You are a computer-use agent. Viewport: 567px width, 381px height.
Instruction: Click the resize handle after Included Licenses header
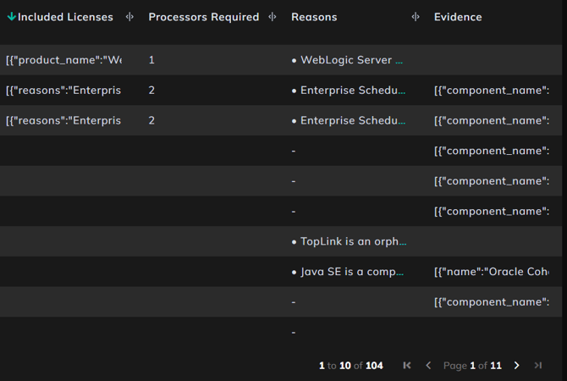pos(129,17)
